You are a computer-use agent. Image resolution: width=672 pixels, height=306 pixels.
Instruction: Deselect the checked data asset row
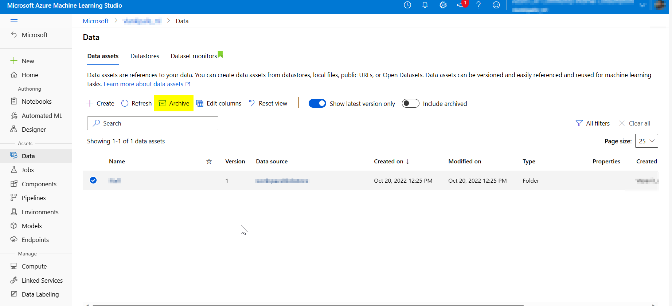point(93,180)
